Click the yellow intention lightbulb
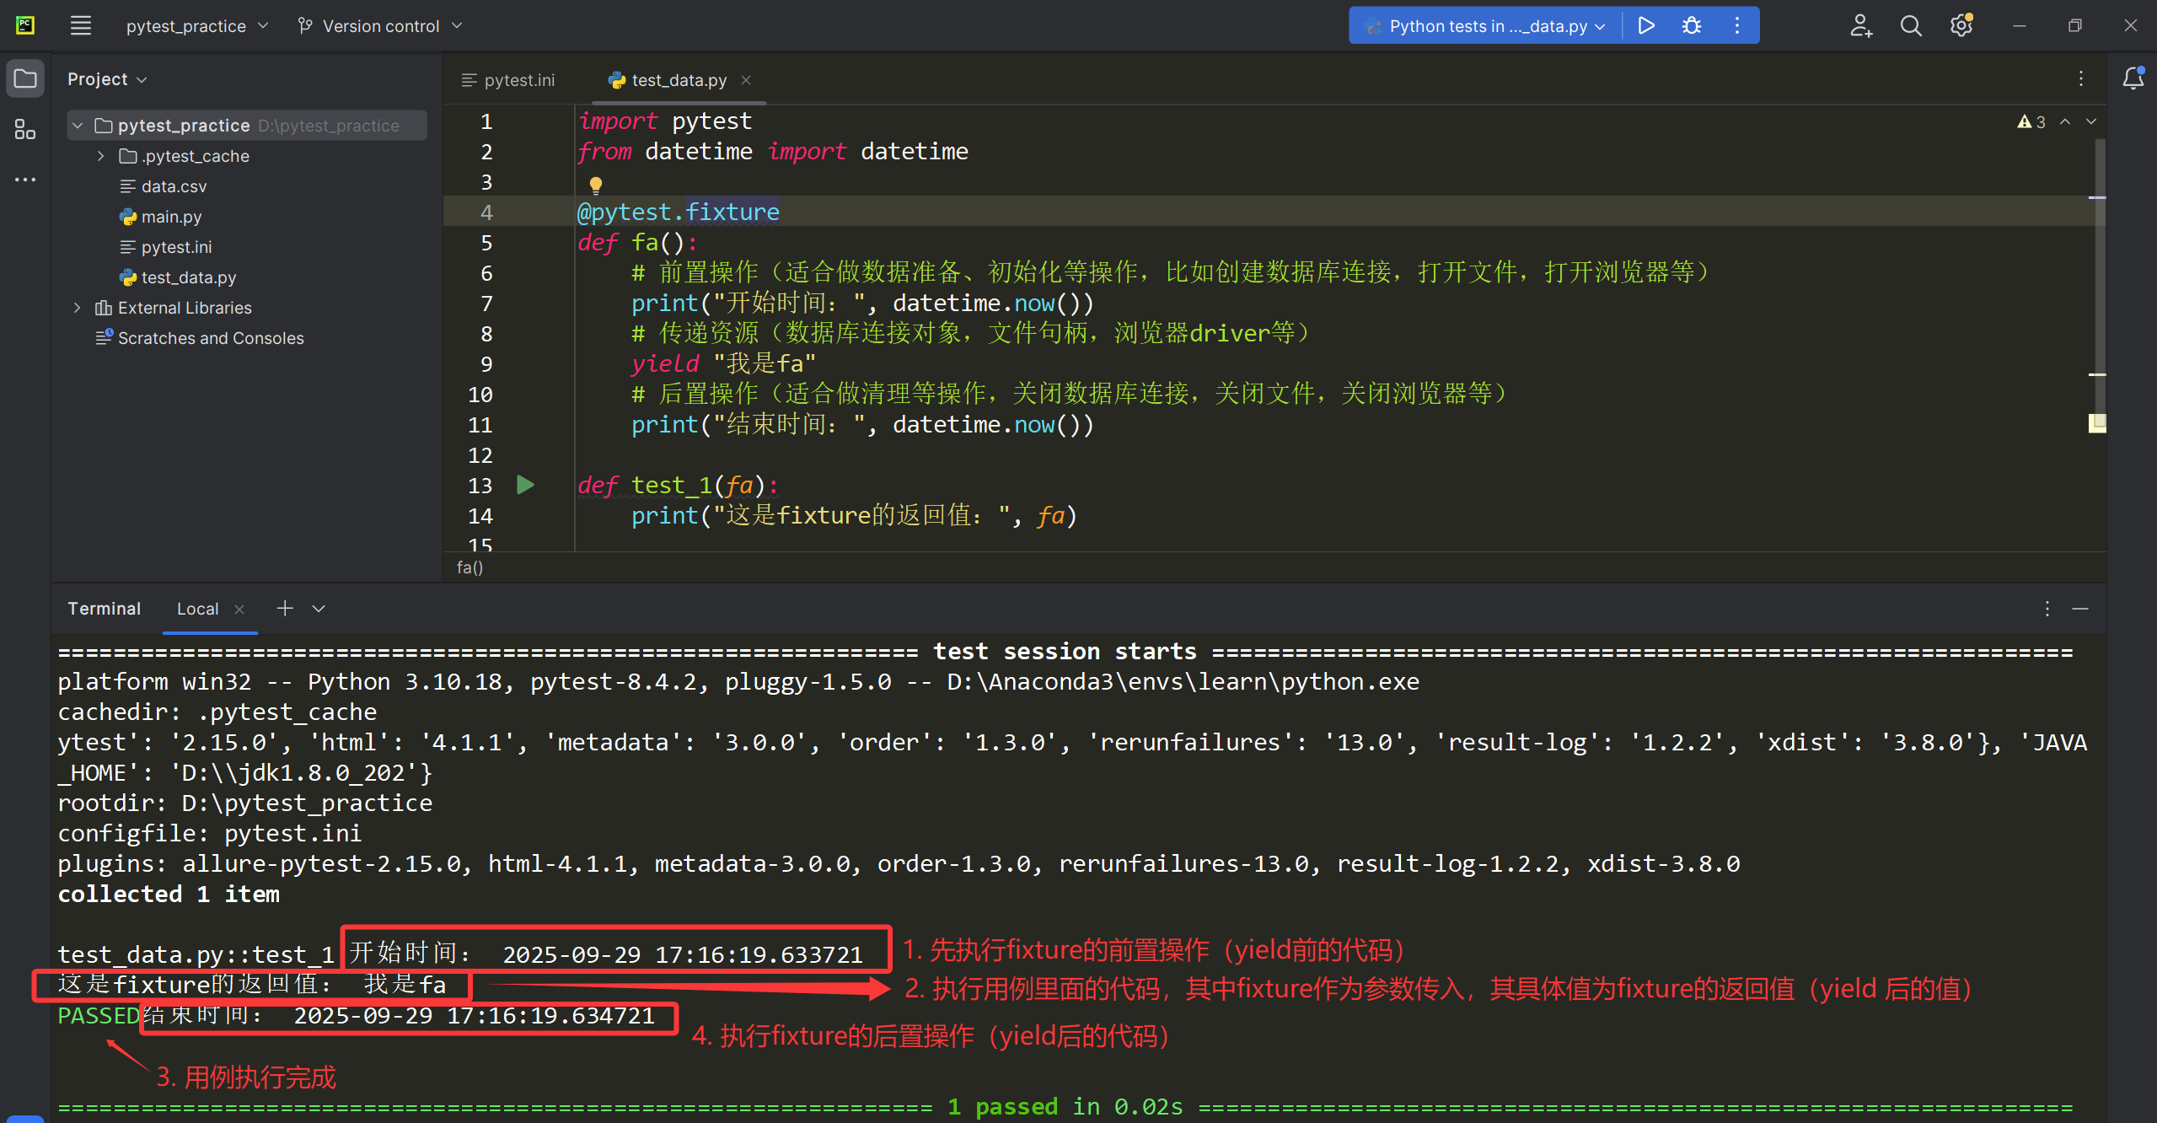The height and width of the screenshot is (1123, 2157). [596, 185]
